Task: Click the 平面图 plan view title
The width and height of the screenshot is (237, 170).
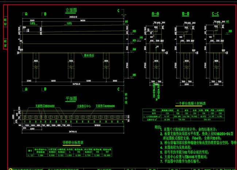Action: 71,99
